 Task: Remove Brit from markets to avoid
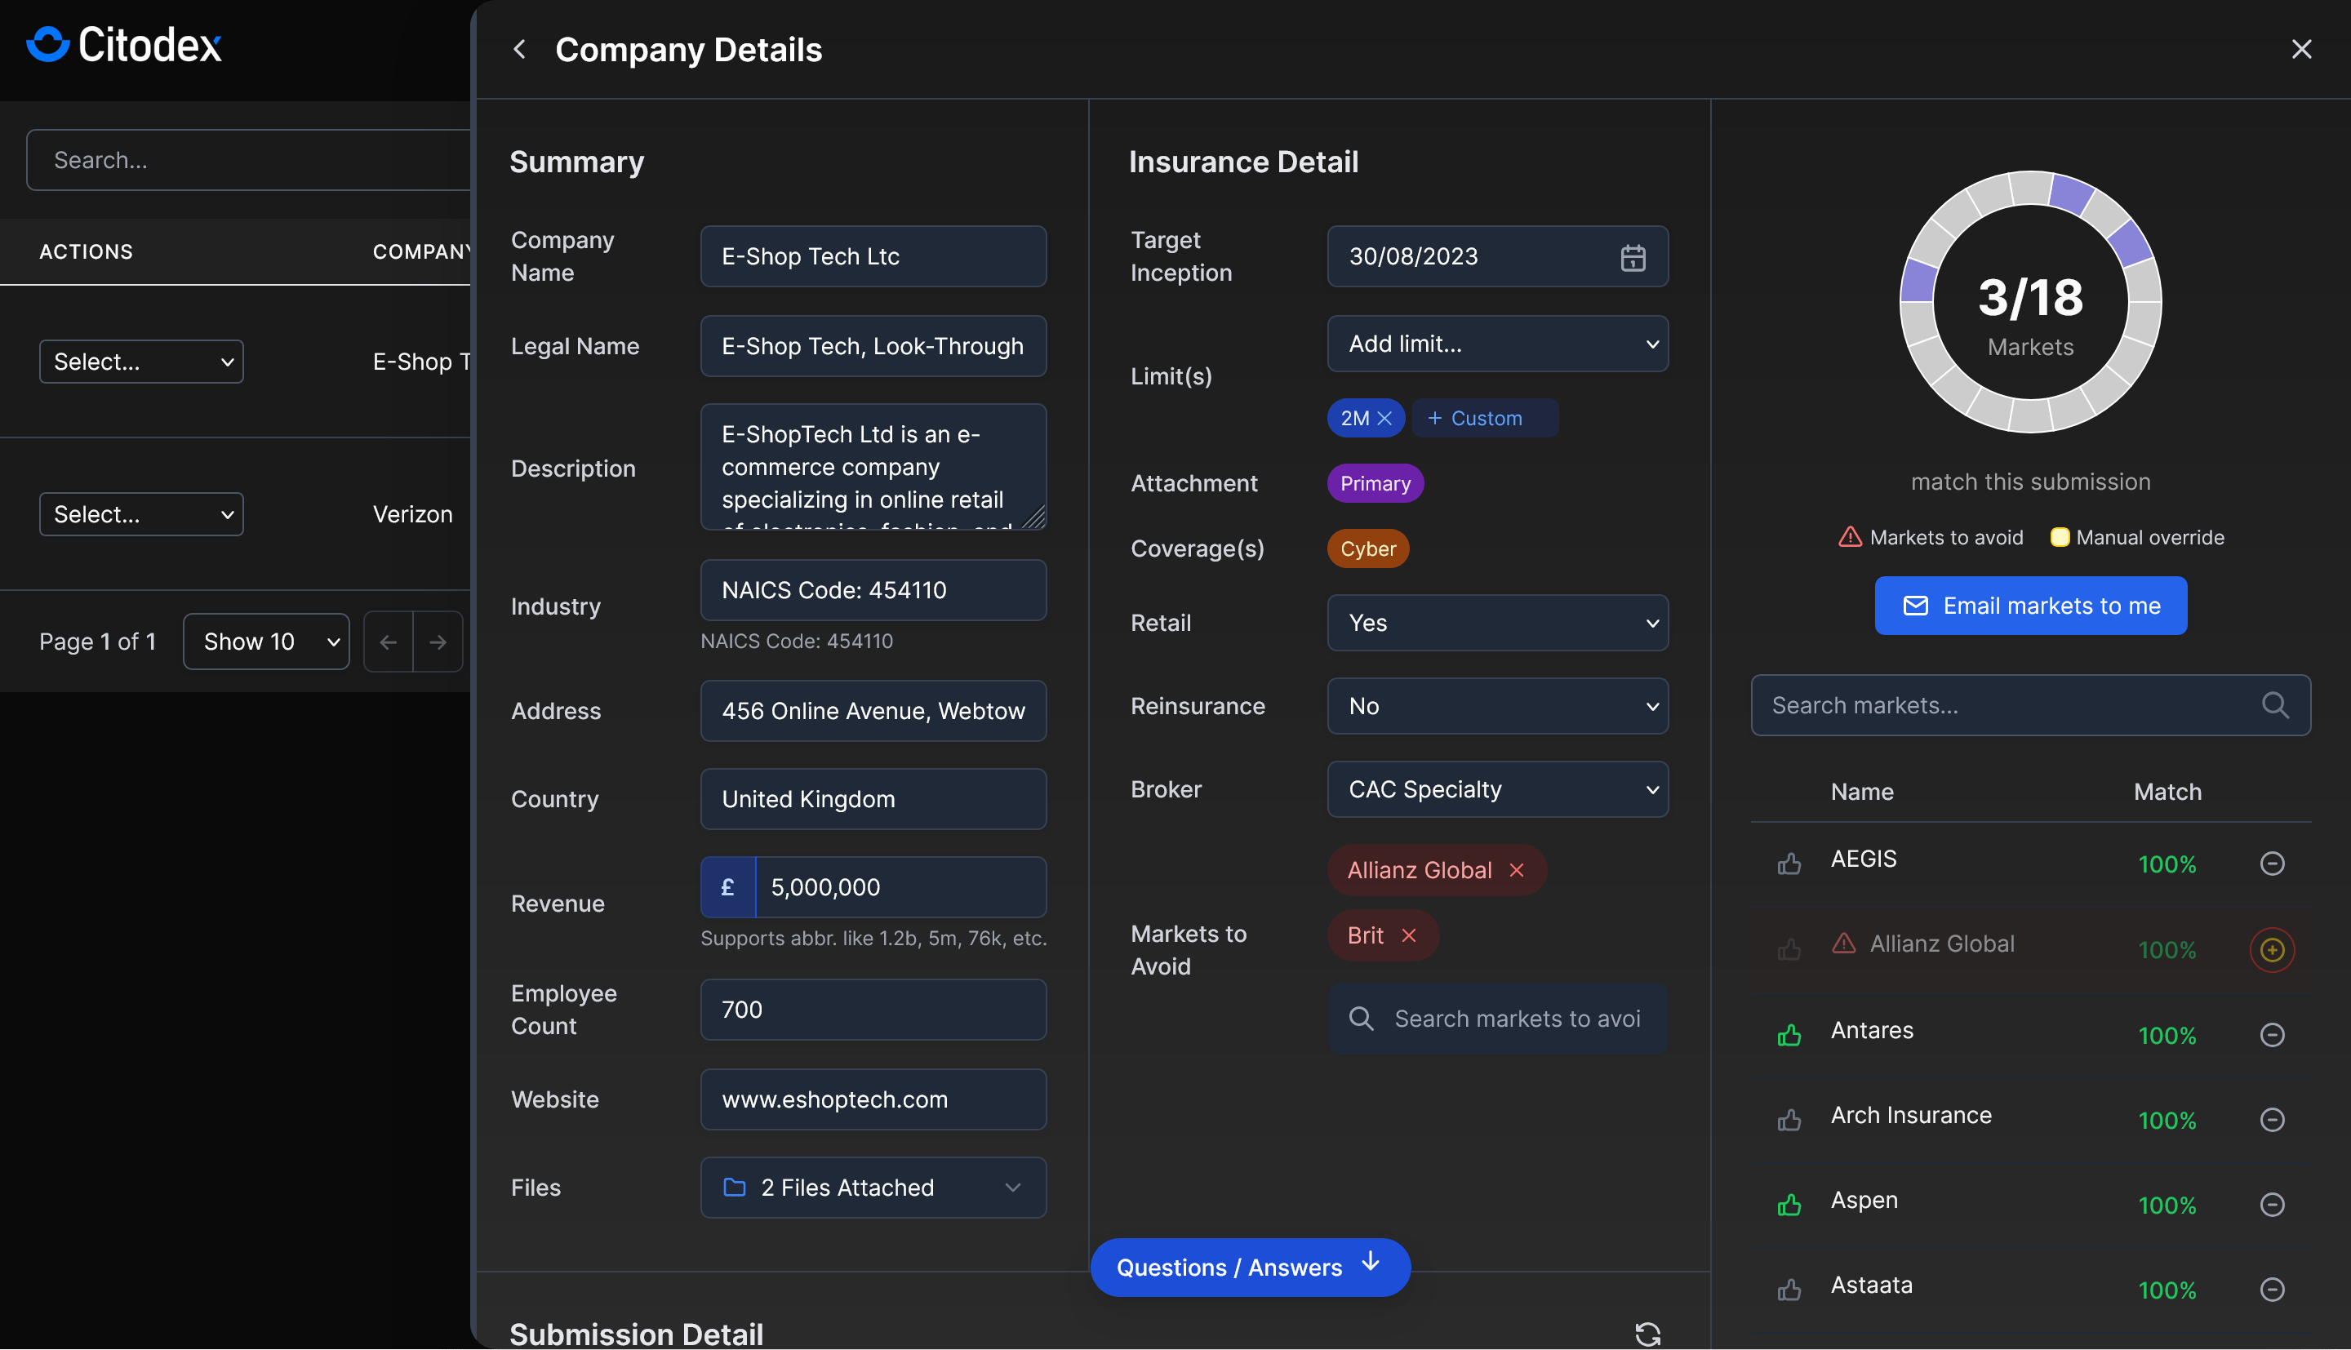(1408, 935)
